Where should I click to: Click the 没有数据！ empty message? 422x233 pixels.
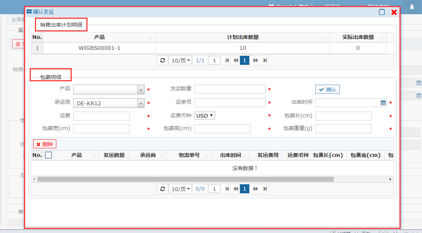tap(245, 168)
